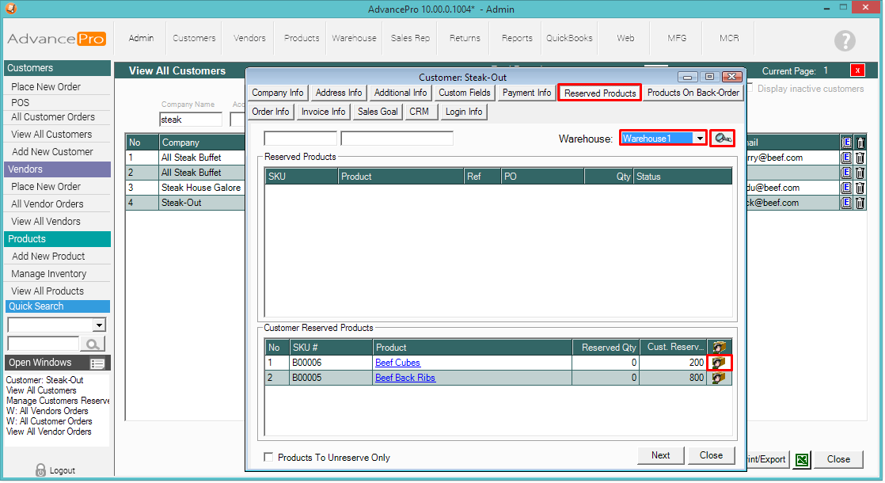Select View All Vendors in sidebar

(46, 222)
